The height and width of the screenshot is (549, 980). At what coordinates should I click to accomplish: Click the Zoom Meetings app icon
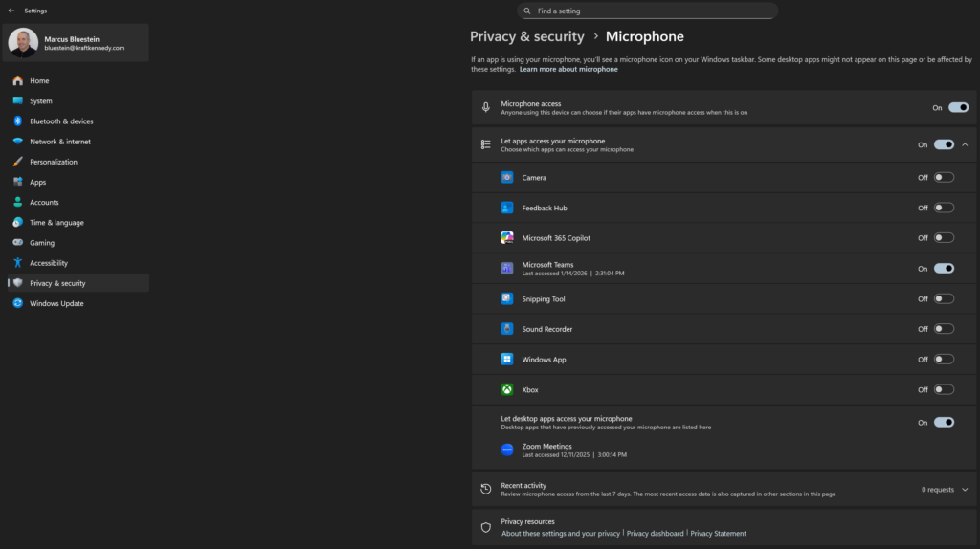click(507, 450)
